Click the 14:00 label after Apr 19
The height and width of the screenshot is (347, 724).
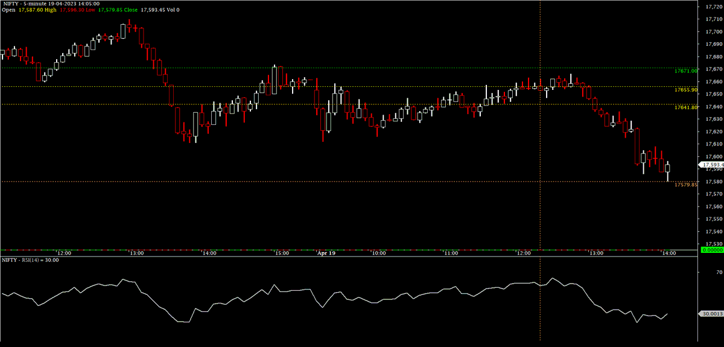click(x=668, y=253)
